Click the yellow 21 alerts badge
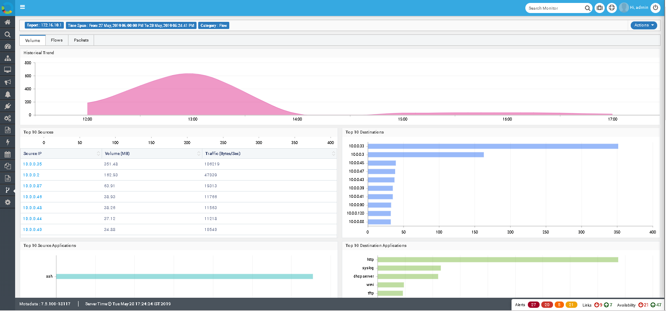 [571, 305]
